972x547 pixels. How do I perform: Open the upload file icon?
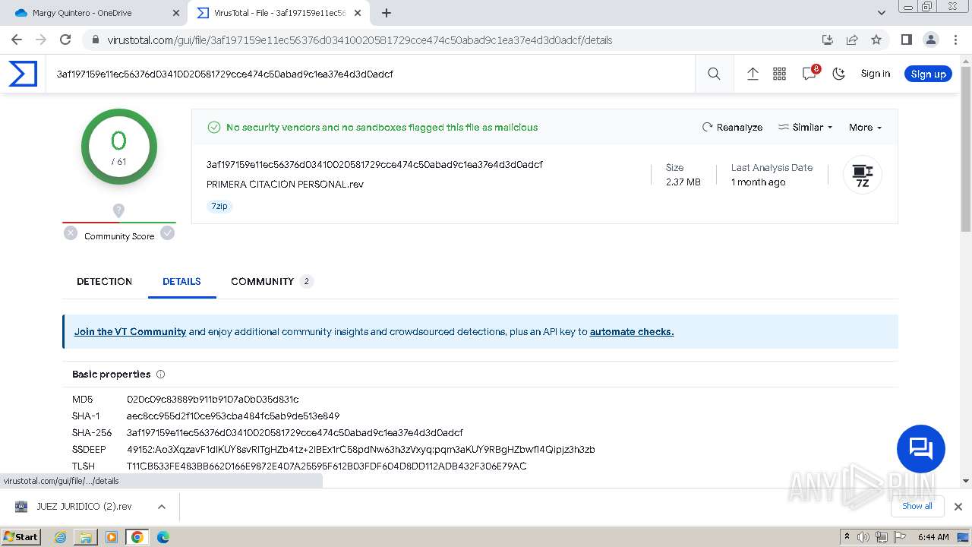pyautogui.click(x=753, y=74)
